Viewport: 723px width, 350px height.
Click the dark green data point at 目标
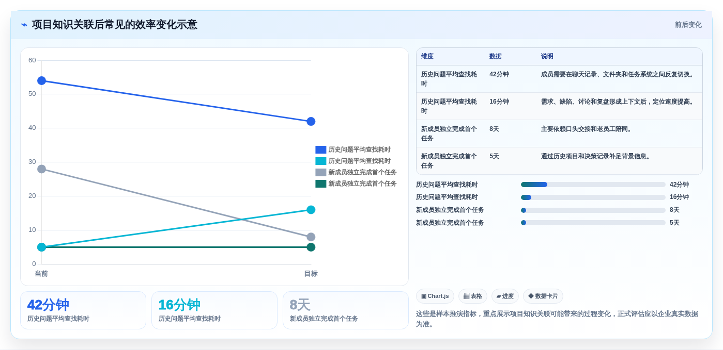(x=311, y=247)
